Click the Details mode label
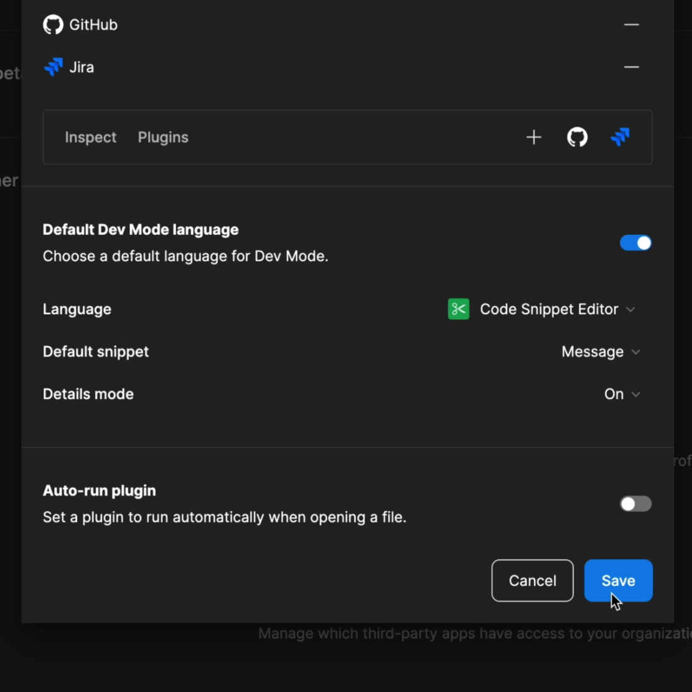 [88, 394]
